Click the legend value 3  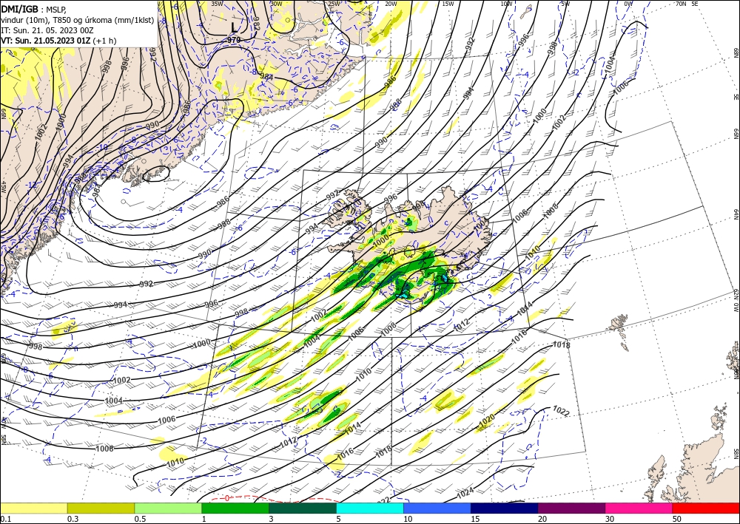coord(272,519)
